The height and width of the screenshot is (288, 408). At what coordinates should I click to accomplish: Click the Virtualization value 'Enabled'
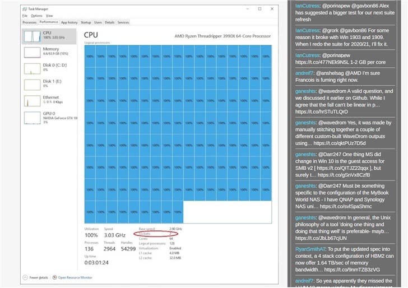(175, 248)
